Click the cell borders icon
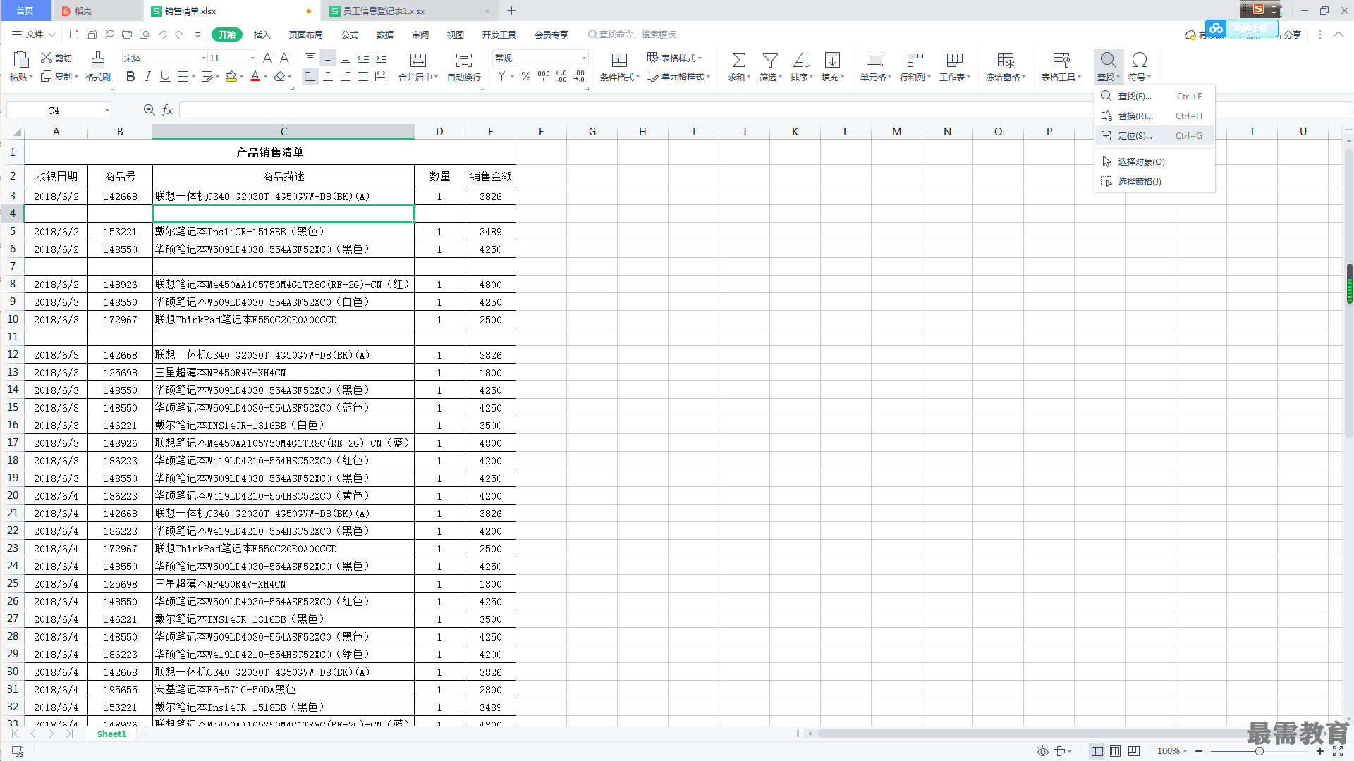 (x=183, y=76)
